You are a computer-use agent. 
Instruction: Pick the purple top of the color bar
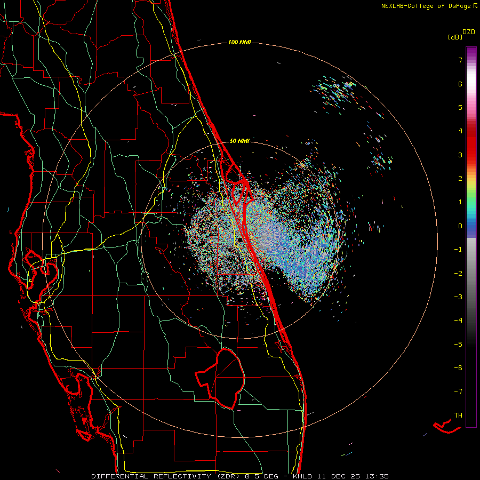click(x=471, y=52)
